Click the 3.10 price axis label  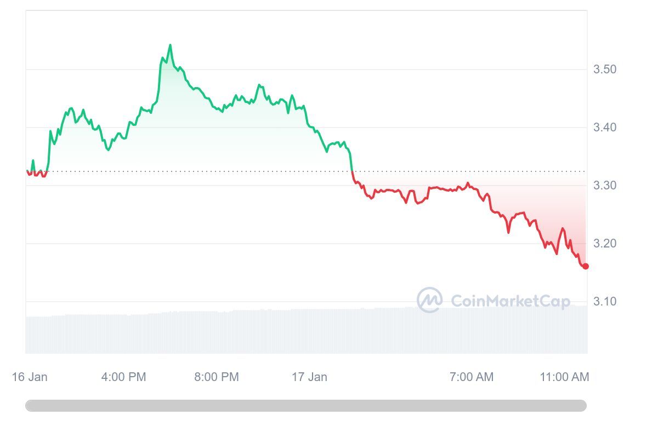[x=605, y=301]
